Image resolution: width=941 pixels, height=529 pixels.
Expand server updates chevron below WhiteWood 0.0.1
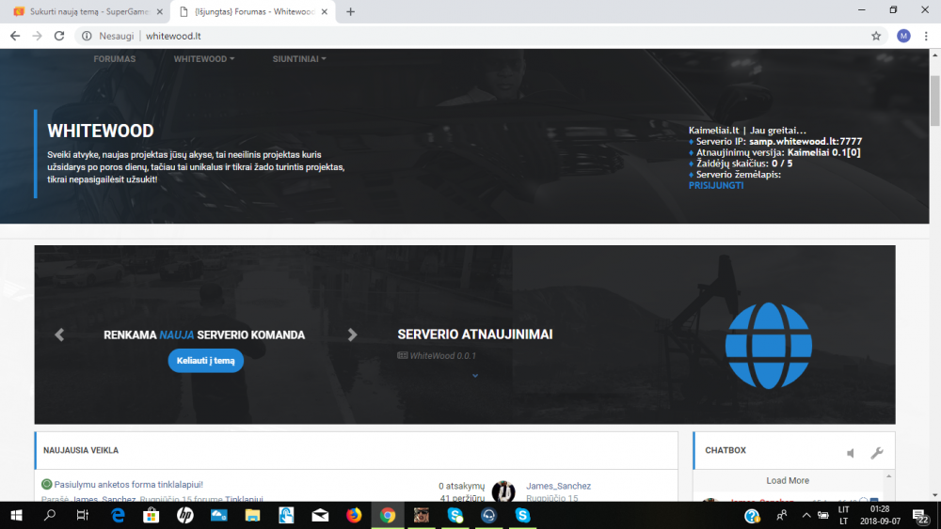[x=474, y=376]
